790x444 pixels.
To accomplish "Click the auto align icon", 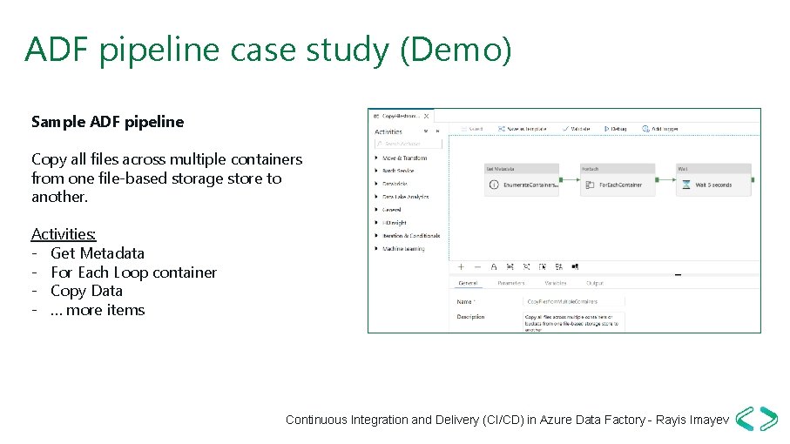I will pyautogui.click(x=558, y=266).
